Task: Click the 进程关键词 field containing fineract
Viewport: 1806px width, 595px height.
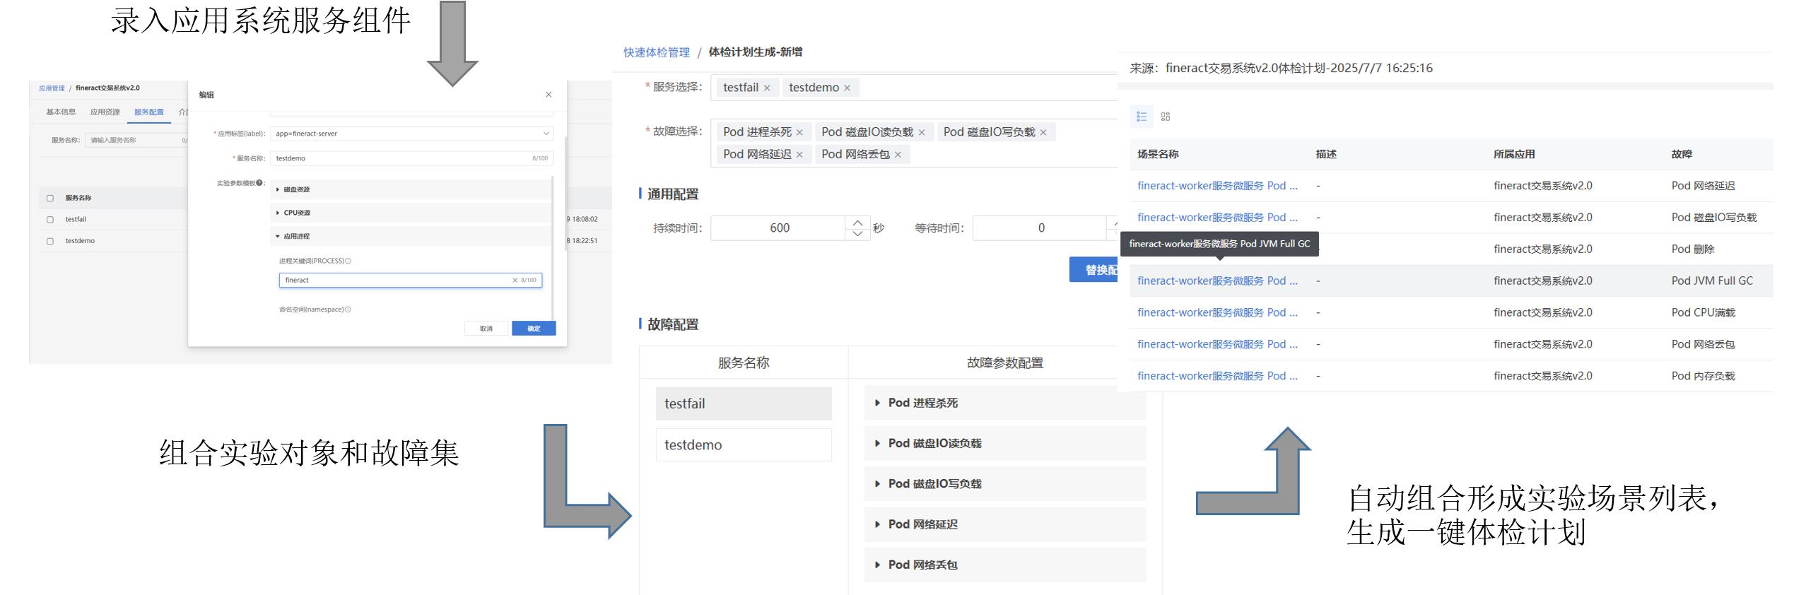Action: tap(410, 281)
